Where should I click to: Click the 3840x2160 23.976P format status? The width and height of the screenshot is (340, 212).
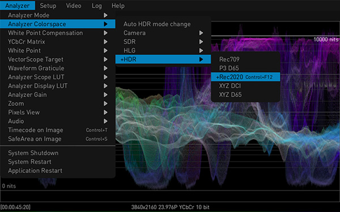click(x=171, y=207)
